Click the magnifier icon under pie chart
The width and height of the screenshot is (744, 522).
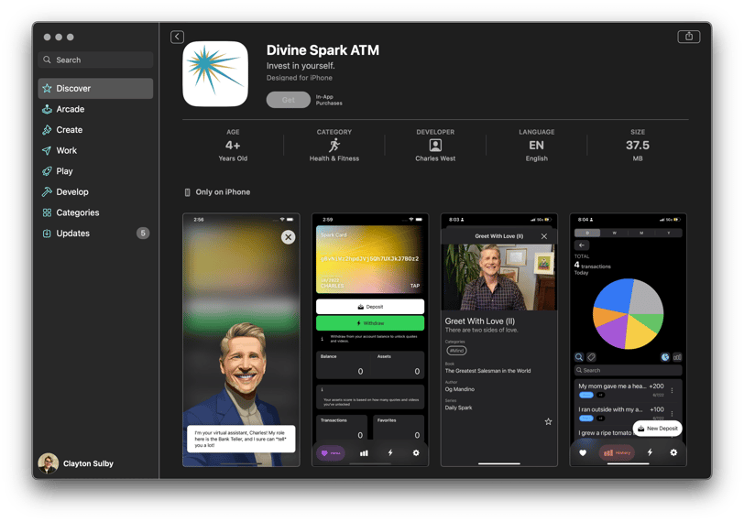pyautogui.click(x=579, y=357)
